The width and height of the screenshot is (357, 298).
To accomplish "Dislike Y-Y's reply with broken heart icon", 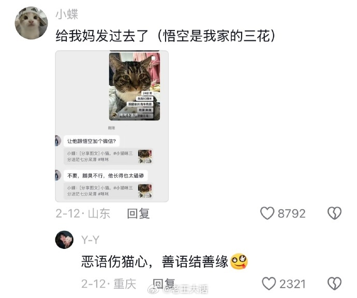I will coord(334,284).
